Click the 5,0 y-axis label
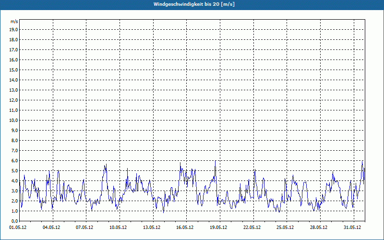This screenshot has width=384, height=240. pos(14,170)
